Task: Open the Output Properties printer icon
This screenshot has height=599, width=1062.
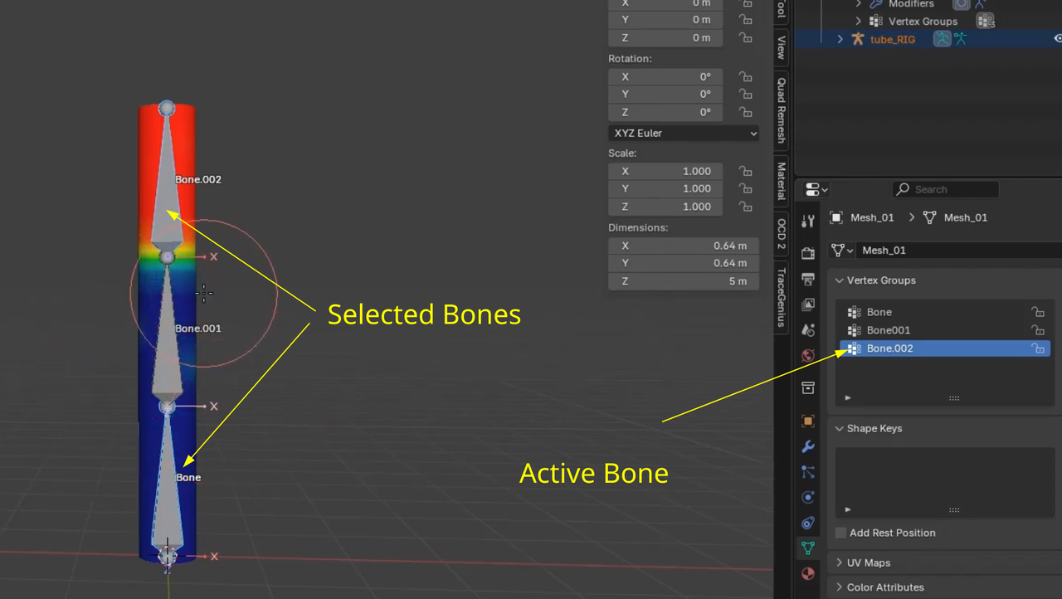Action: tap(808, 280)
